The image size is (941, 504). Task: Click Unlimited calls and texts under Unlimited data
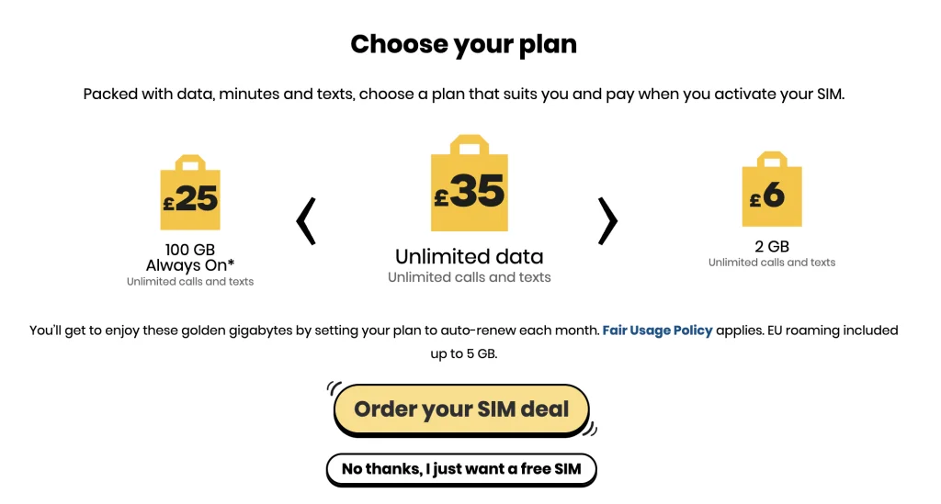[469, 277]
